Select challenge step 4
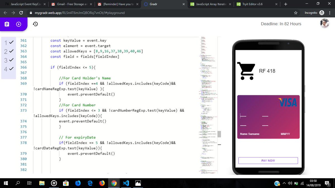This screenshot has height=188, width=335. (9, 69)
